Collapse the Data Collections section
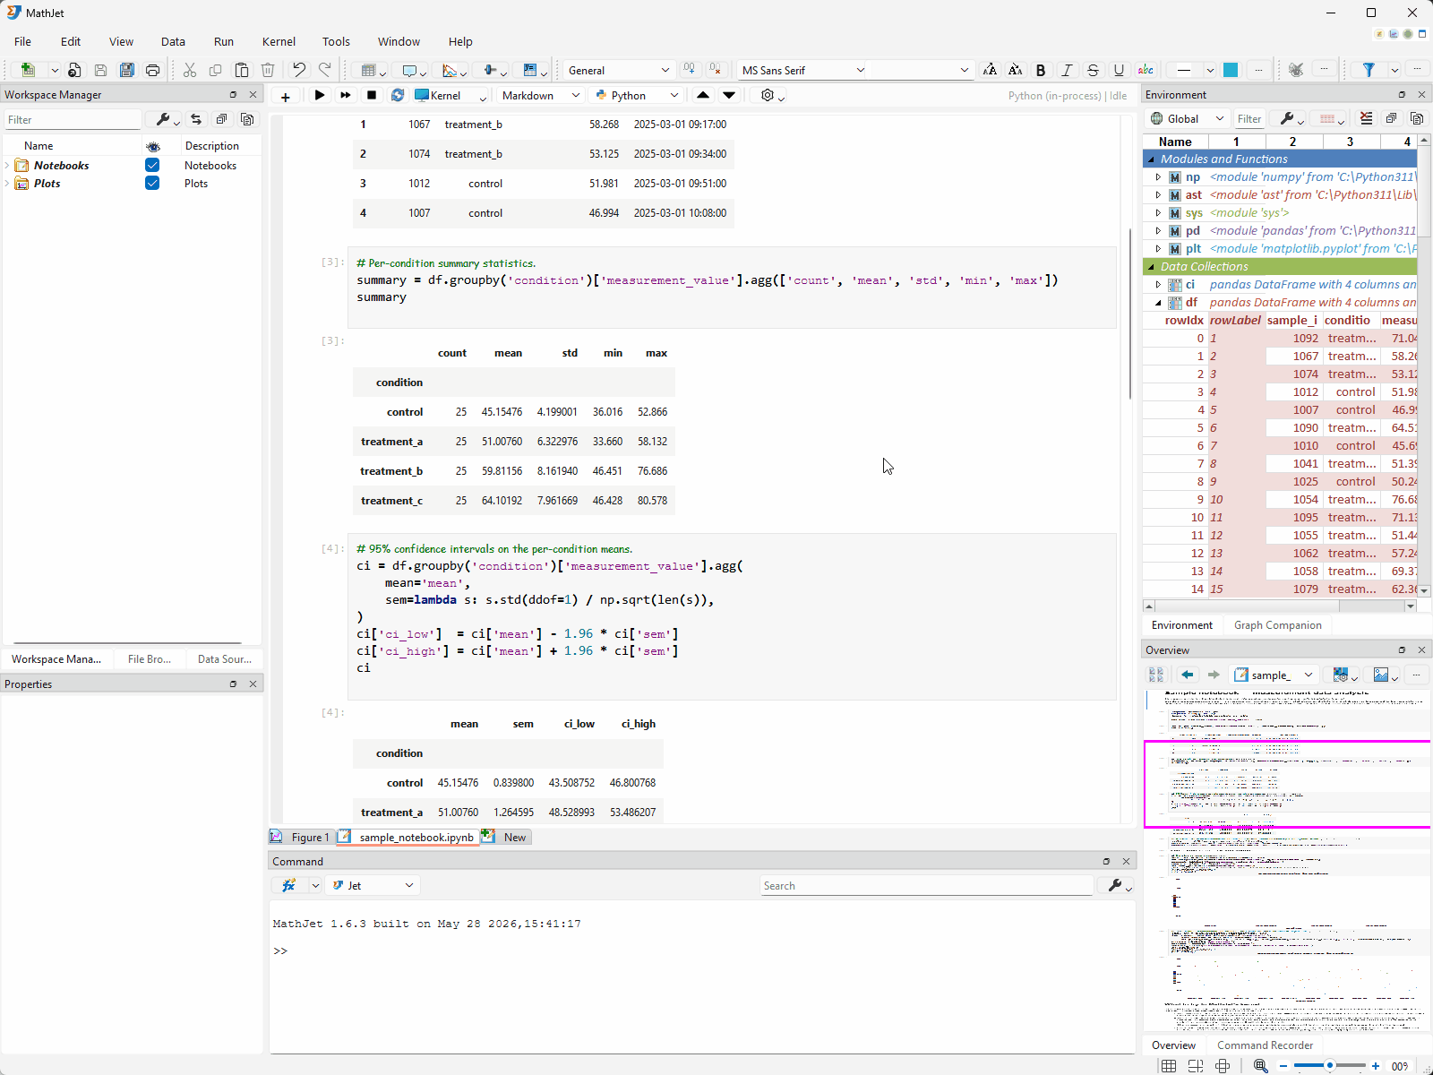 pyautogui.click(x=1152, y=267)
